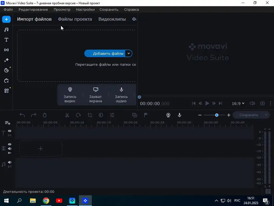The height and width of the screenshot is (206, 274).
Task: Click the Добавить файлы button
Action: (105, 53)
